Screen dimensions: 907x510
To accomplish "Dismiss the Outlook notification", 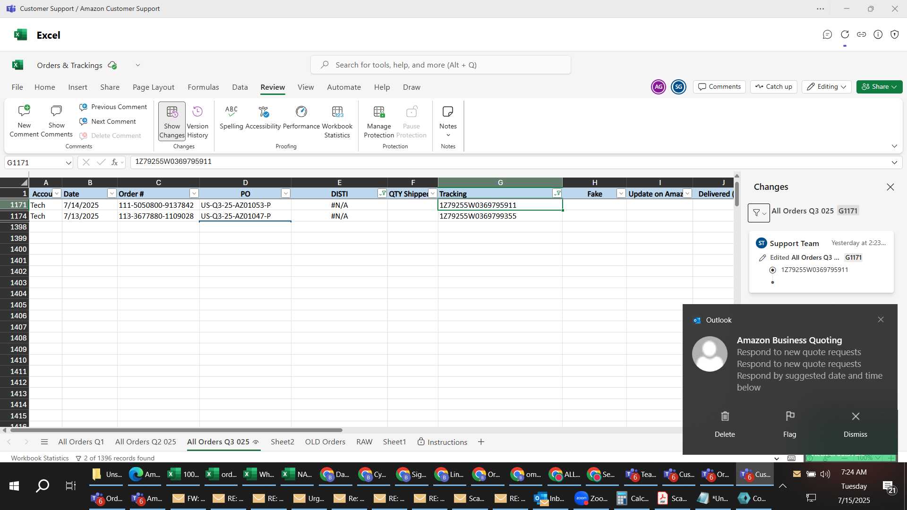I will 856,424.
